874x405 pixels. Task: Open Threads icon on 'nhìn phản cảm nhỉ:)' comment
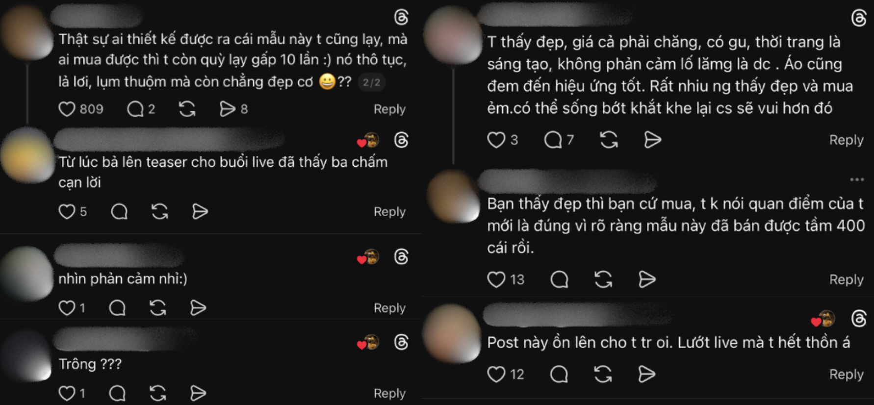(401, 257)
